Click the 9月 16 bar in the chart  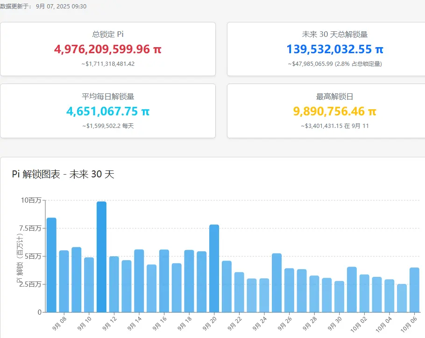(x=164, y=281)
